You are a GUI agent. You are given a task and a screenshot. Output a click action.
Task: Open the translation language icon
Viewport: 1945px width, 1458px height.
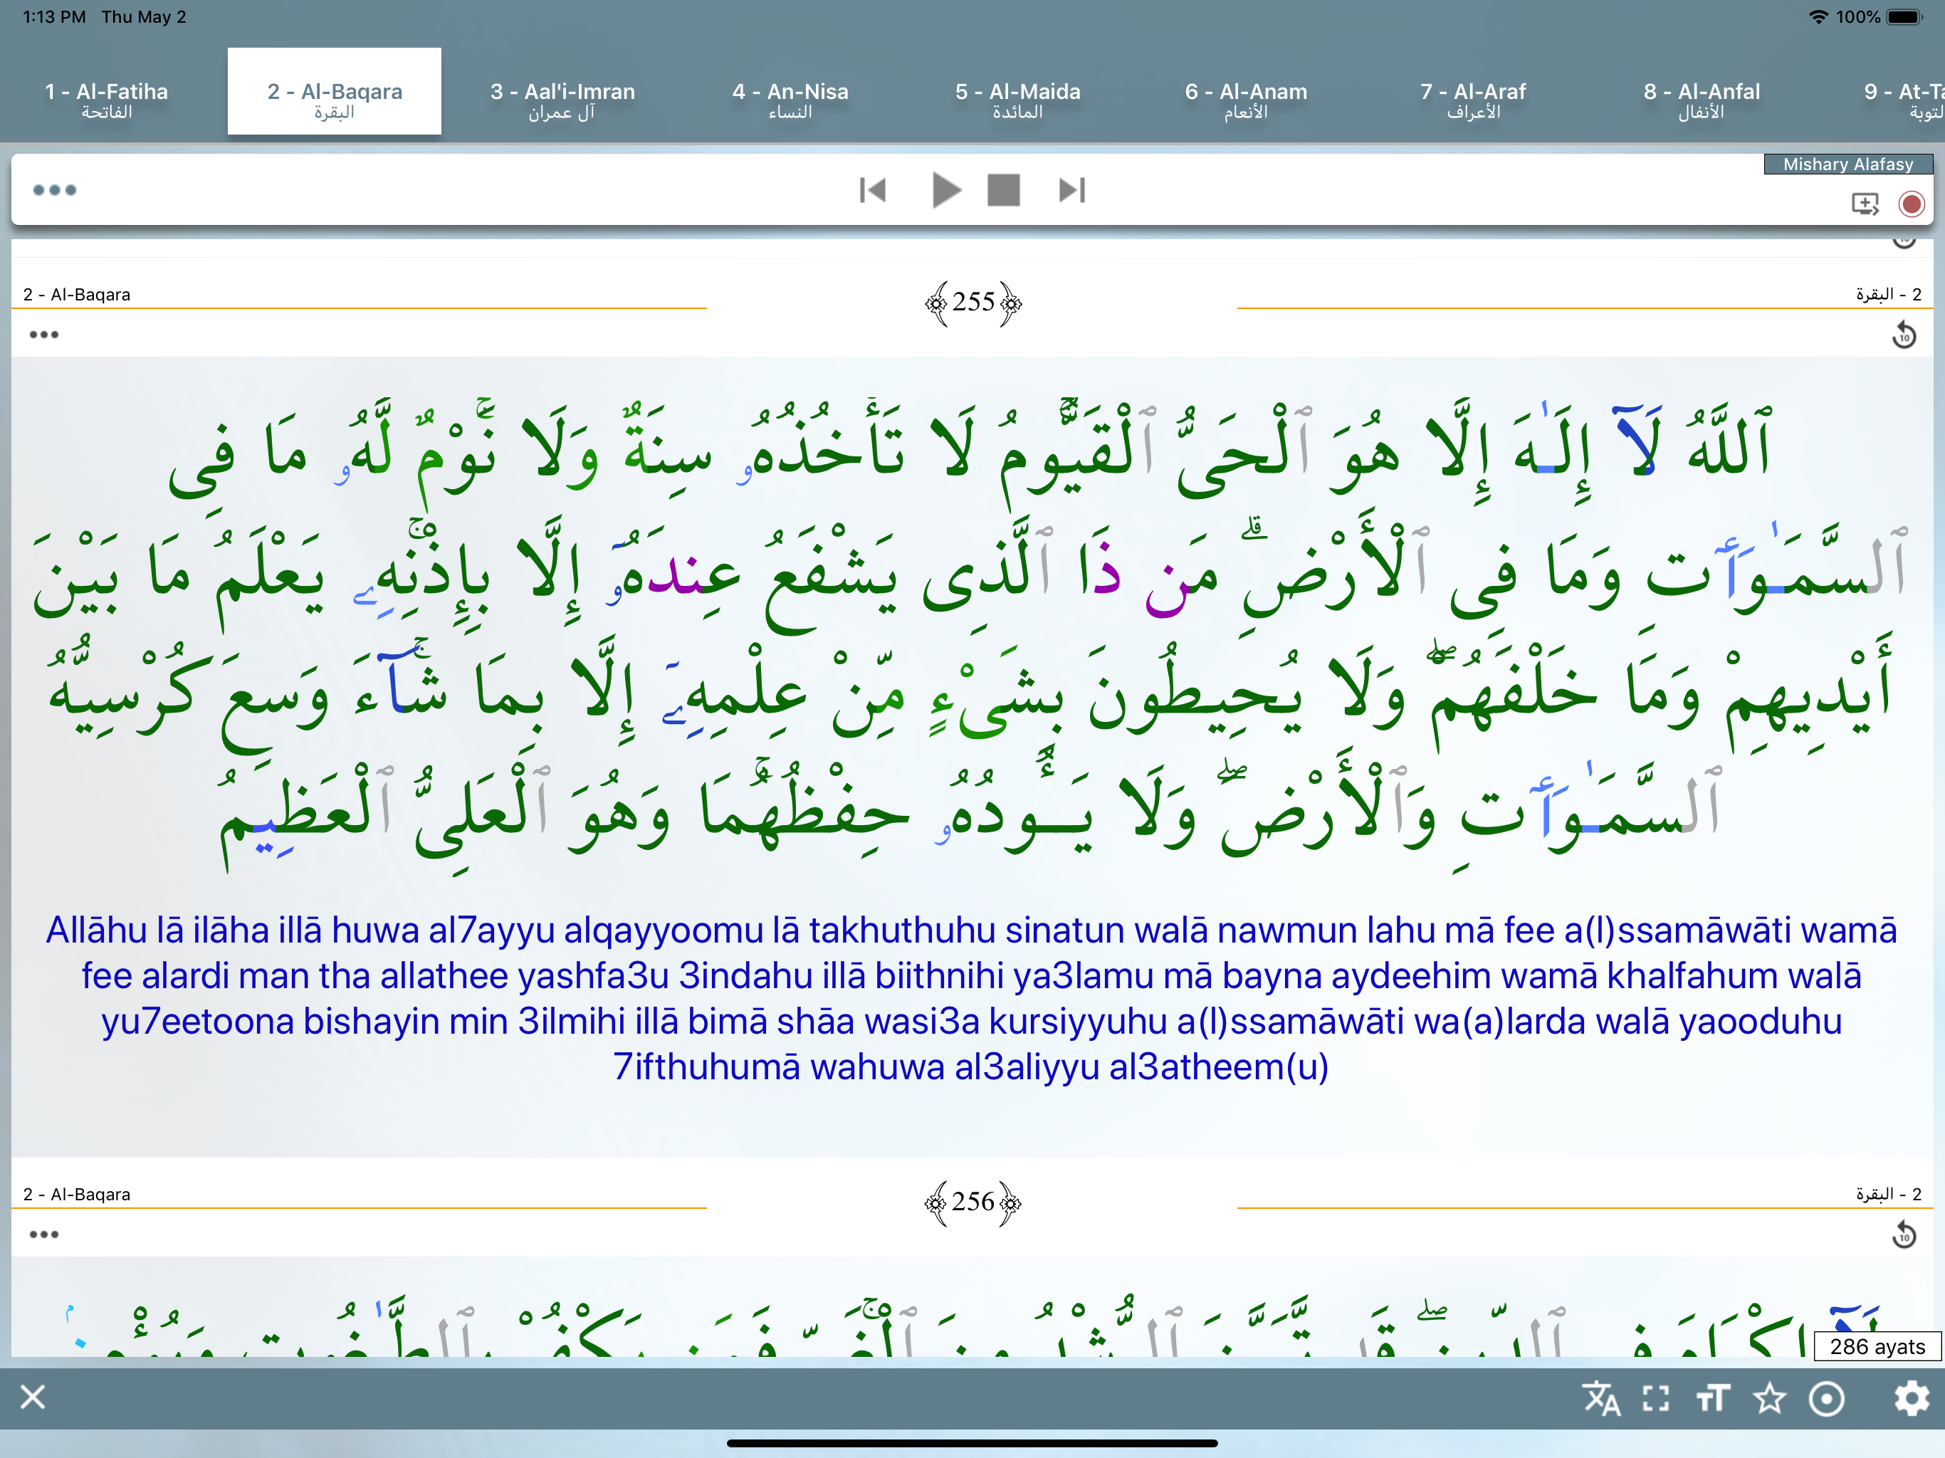pos(1600,1397)
